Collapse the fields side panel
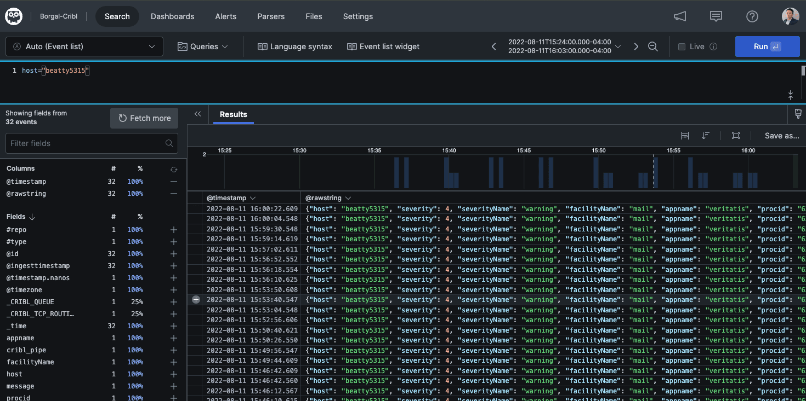The height and width of the screenshot is (401, 806). pos(198,114)
